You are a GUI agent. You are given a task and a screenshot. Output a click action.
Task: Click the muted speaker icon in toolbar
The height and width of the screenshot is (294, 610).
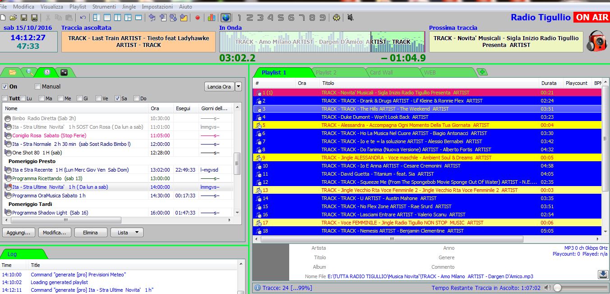coord(351,18)
